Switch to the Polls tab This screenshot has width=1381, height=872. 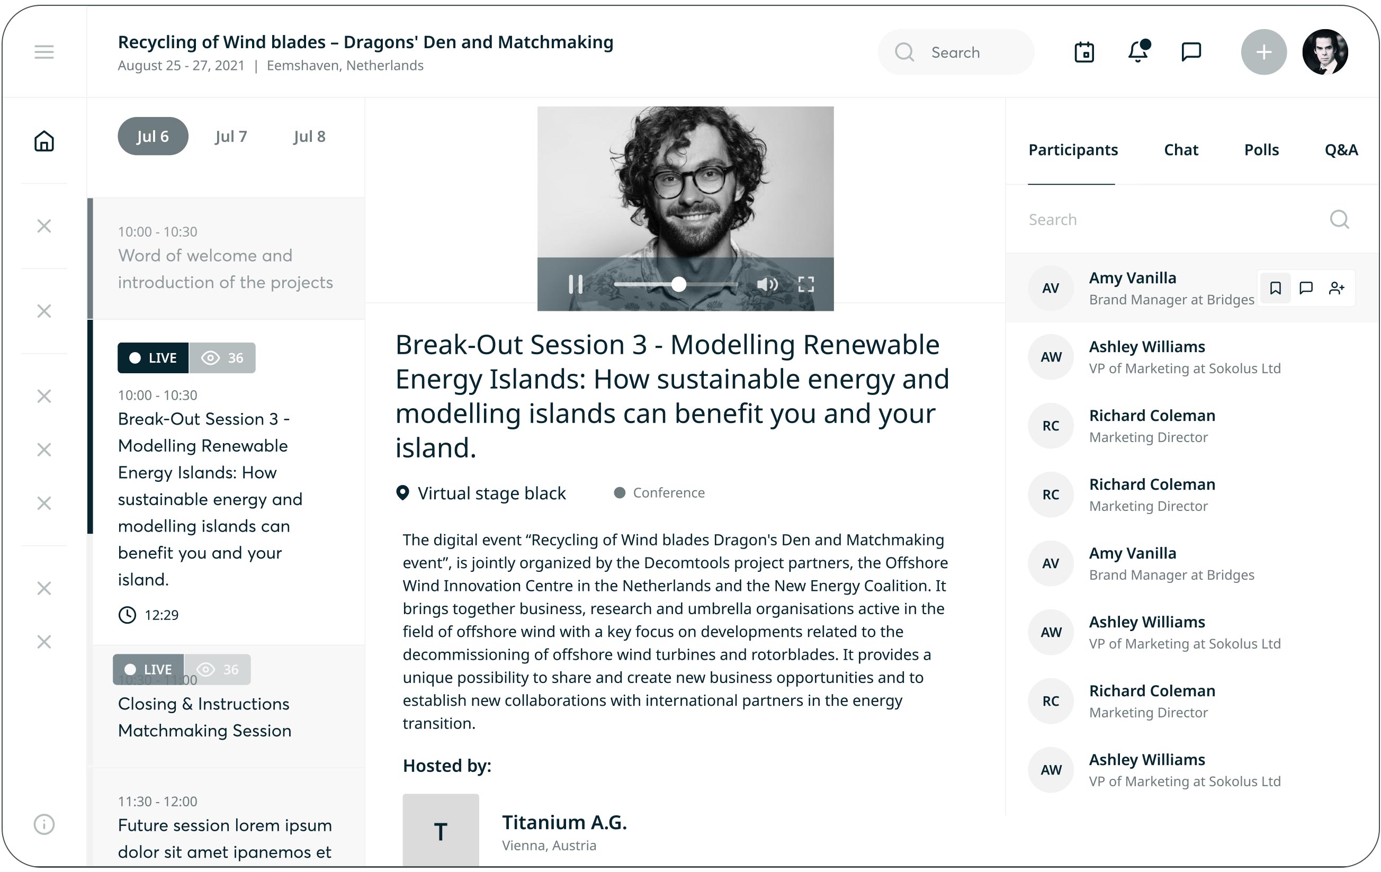tap(1261, 150)
